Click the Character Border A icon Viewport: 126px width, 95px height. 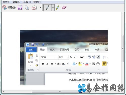pyautogui.click(x=98, y=57)
